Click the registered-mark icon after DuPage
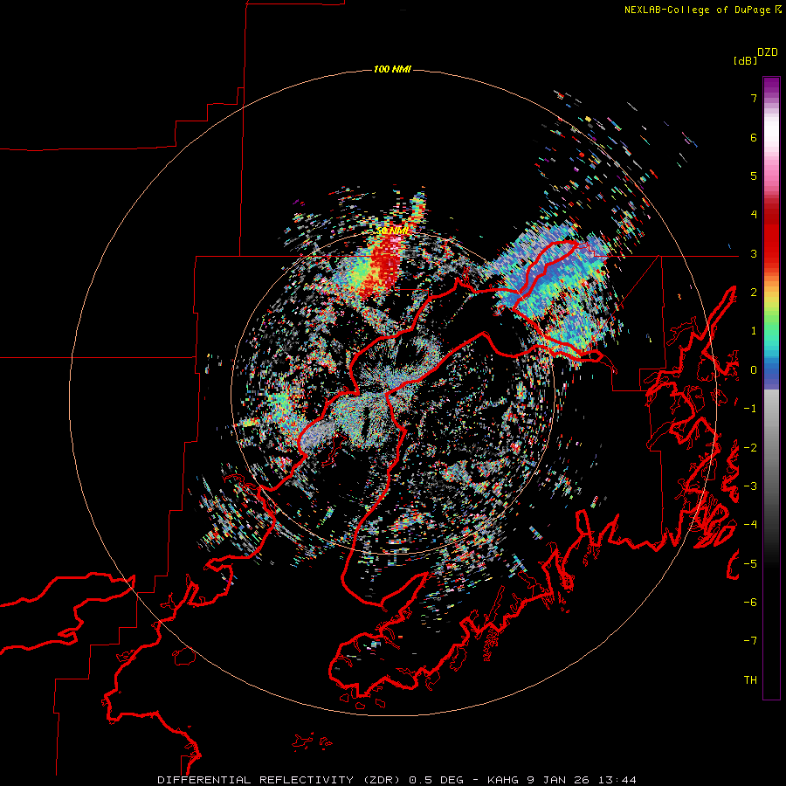The height and width of the screenshot is (786, 786). coord(778,10)
